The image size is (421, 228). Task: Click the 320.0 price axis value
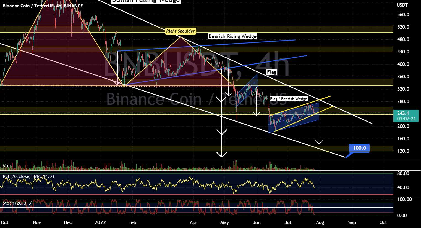[x=403, y=89]
